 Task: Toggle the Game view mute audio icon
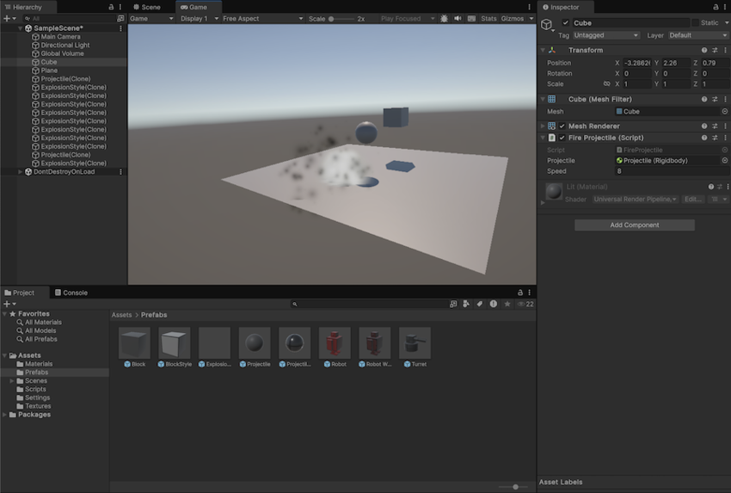(457, 18)
